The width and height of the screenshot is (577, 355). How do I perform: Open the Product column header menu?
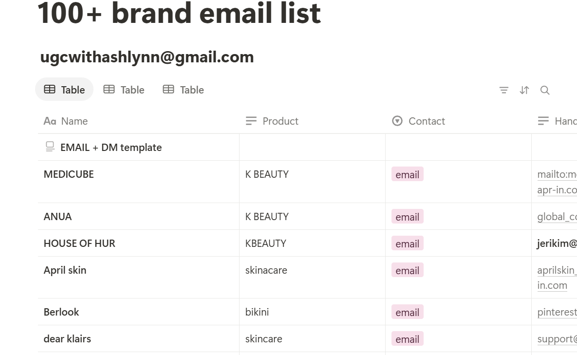(280, 121)
